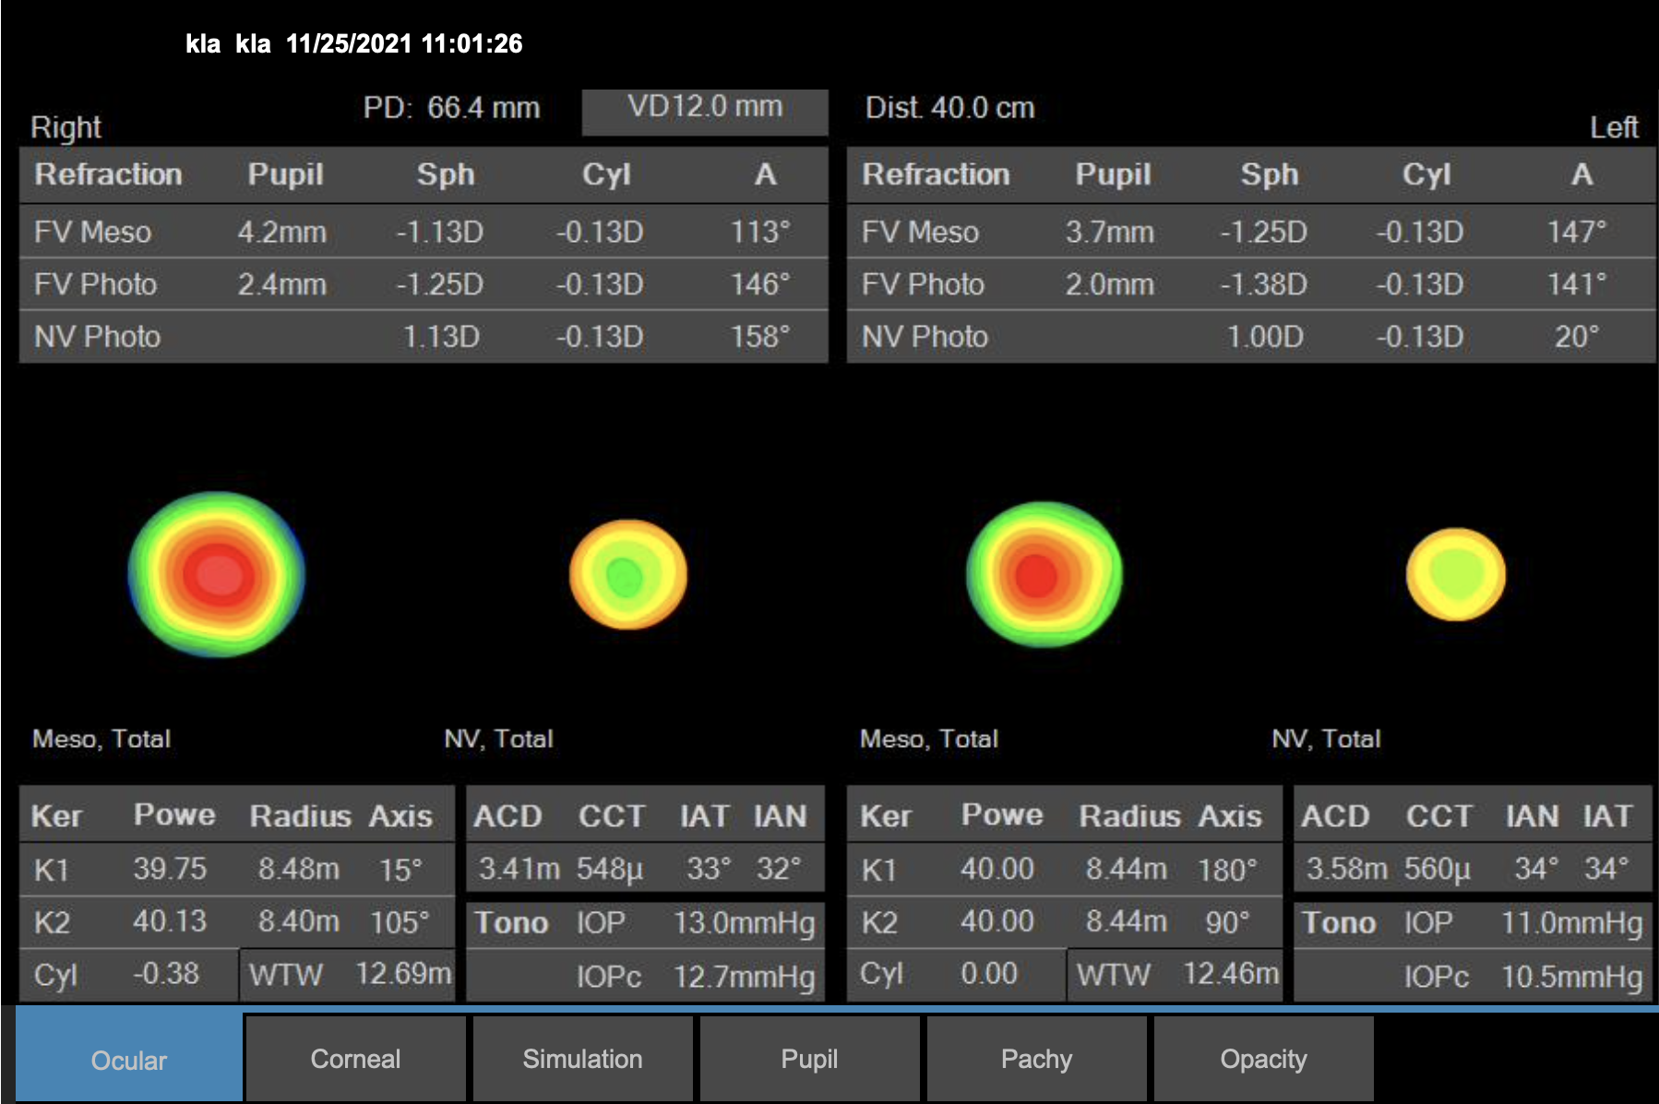
Task: Click the PD 66.4 mm label
Action: (450, 108)
